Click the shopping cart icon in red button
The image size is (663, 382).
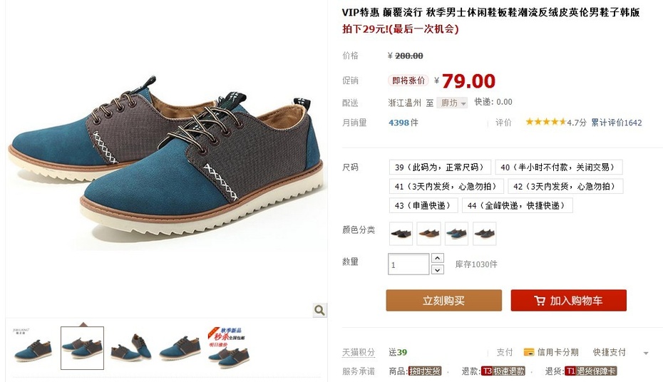coord(540,301)
